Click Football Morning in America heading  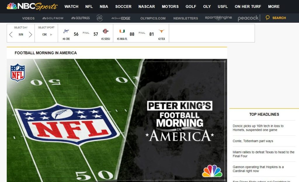46,53
